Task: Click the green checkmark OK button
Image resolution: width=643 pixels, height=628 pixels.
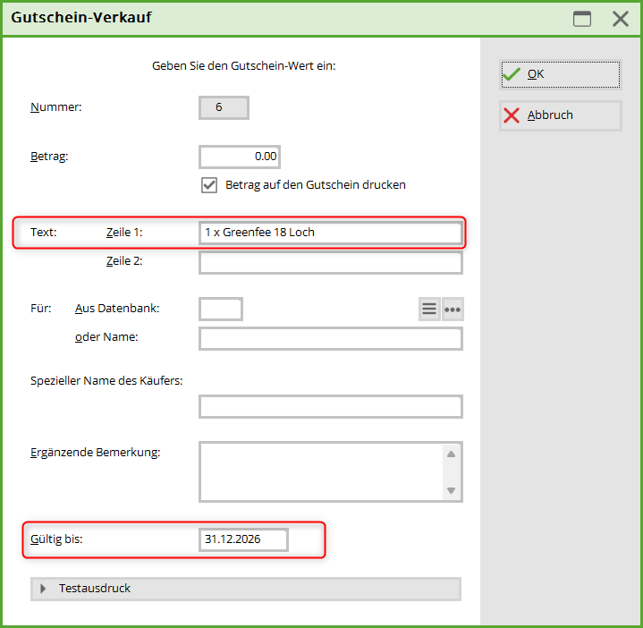Action: click(560, 74)
